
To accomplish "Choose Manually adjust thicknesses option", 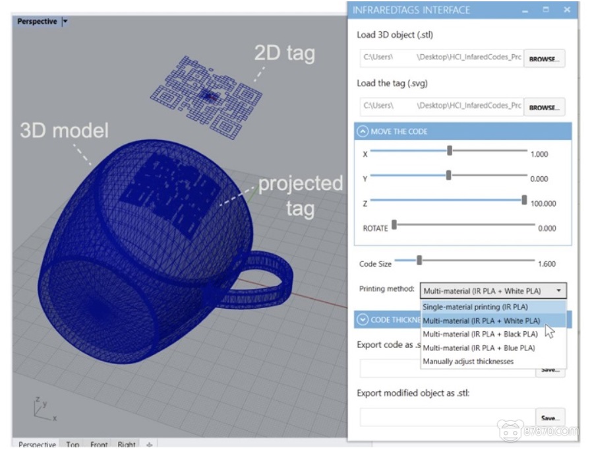I will [x=469, y=361].
